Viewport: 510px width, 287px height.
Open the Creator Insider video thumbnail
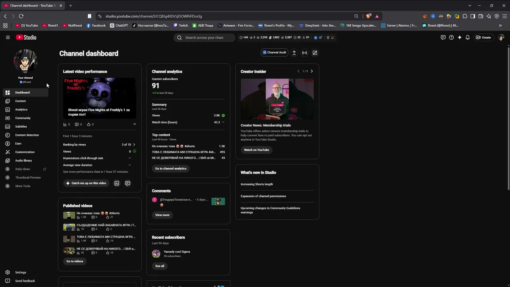coord(277,99)
